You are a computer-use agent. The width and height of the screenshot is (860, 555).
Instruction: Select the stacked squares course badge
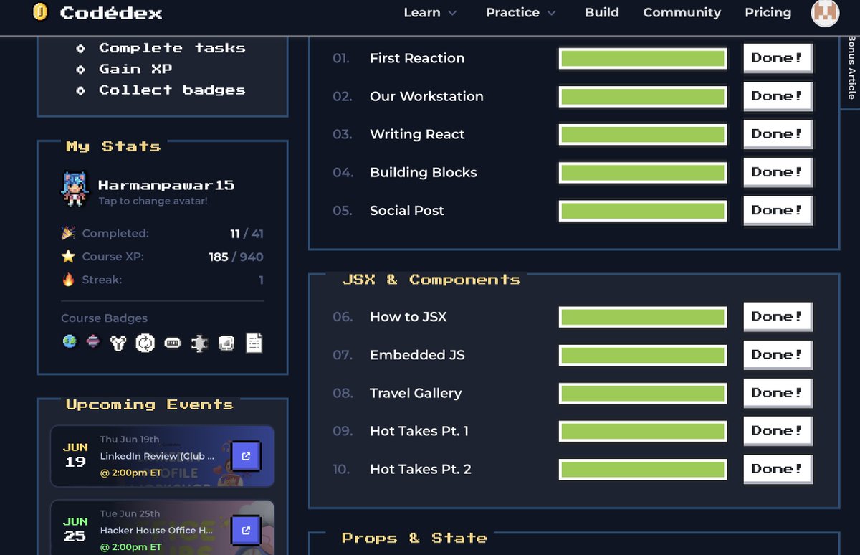pyautogui.click(x=226, y=343)
